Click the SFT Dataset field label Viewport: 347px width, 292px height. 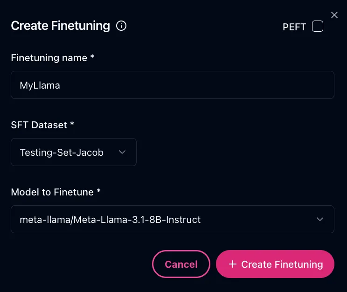(39, 125)
